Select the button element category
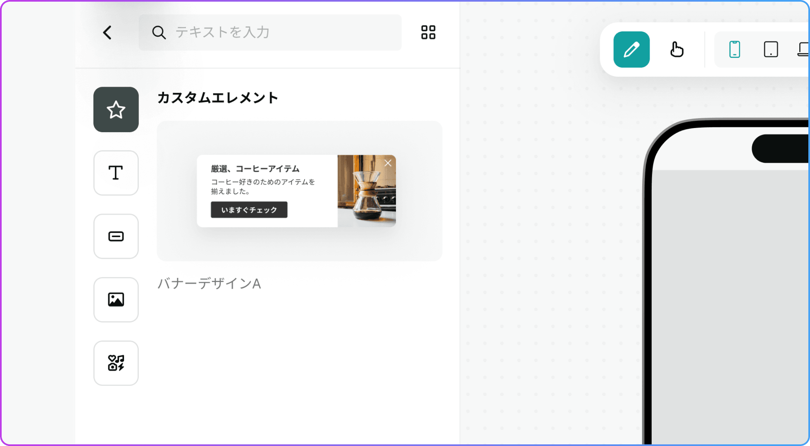This screenshot has width=810, height=446. (x=116, y=236)
